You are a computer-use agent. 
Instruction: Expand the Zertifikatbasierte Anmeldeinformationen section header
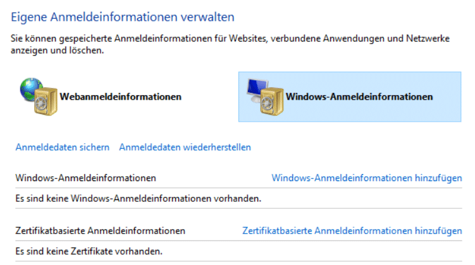click(x=100, y=231)
